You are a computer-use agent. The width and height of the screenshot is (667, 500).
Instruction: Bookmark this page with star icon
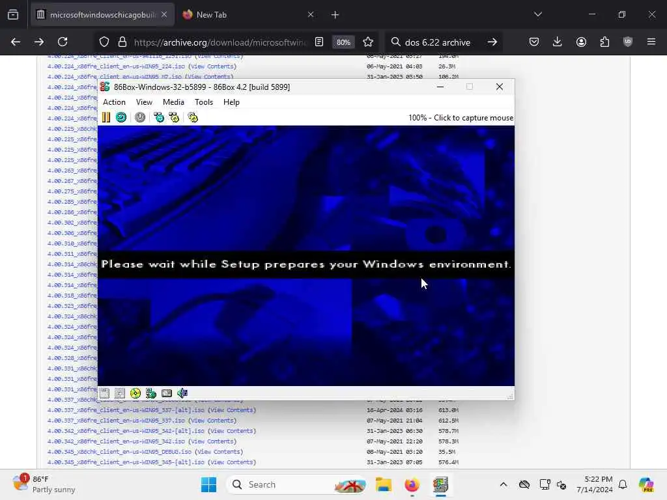(x=368, y=42)
